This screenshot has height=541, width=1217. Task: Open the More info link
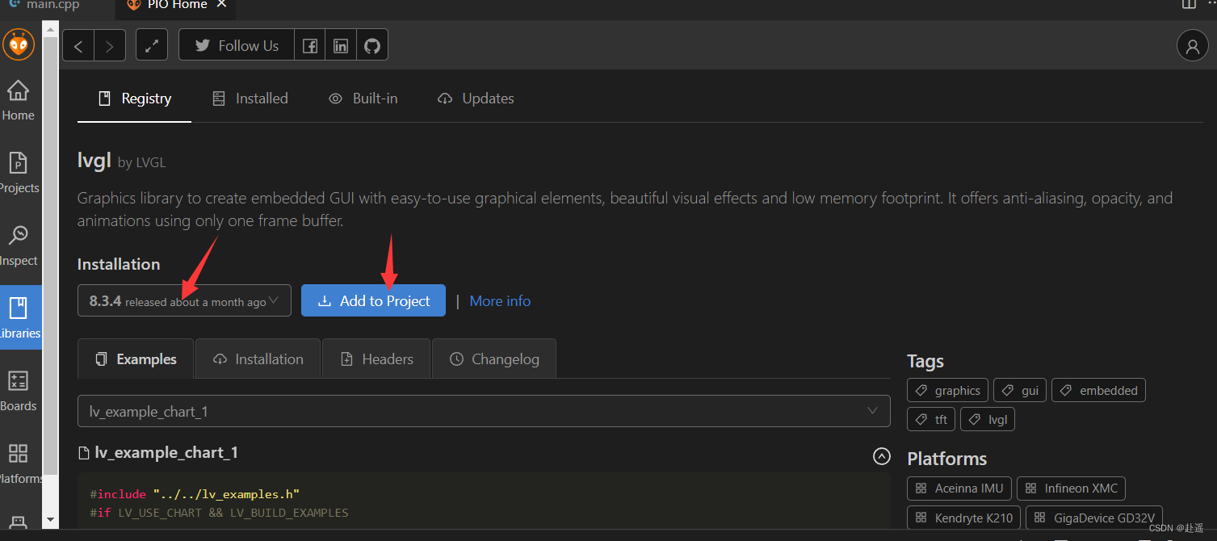pos(500,301)
